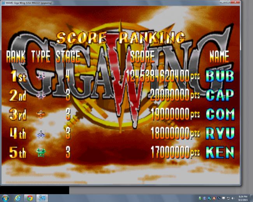Screen dimensions: 253x202
Task: Click the 5th rank label
Action: click(18, 152)
